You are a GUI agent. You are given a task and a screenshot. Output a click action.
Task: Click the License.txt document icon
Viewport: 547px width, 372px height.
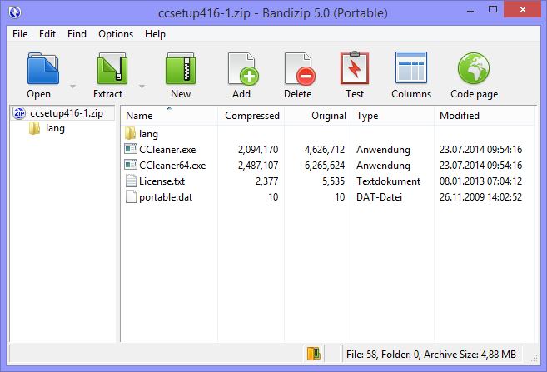(131, 181)
